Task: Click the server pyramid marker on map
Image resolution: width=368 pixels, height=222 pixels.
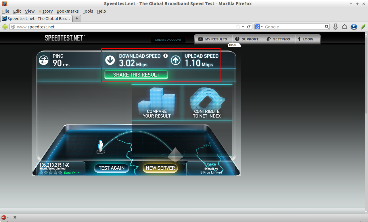Action: pos(175,155)
